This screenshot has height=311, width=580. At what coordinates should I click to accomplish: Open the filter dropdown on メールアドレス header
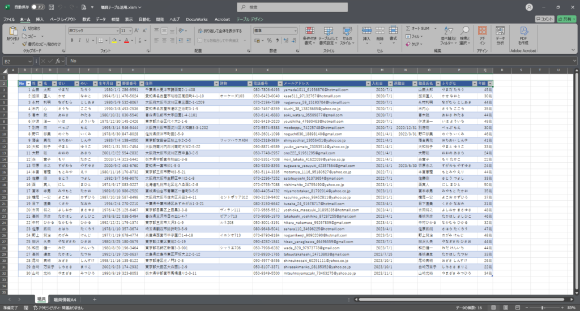coord(368,84)
